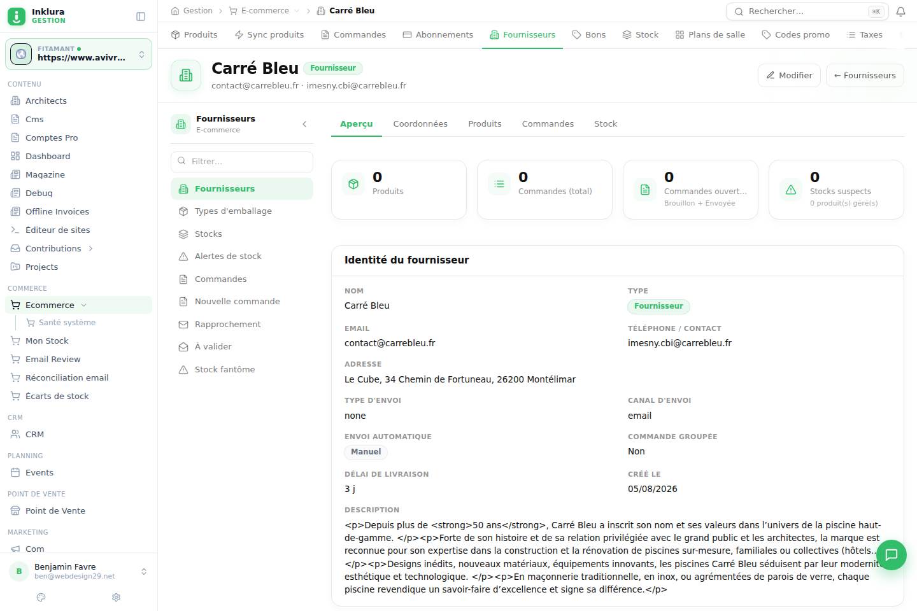Viewport: 917px width, 611px height.
Task: Click the Stocks suspects warning icon
Action: click(791, 190)
